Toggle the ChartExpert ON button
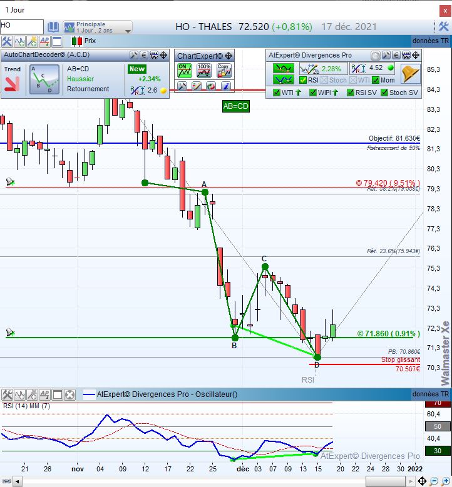Image resolution: width=452 pixels, height=487 pixels. point(184,71)
